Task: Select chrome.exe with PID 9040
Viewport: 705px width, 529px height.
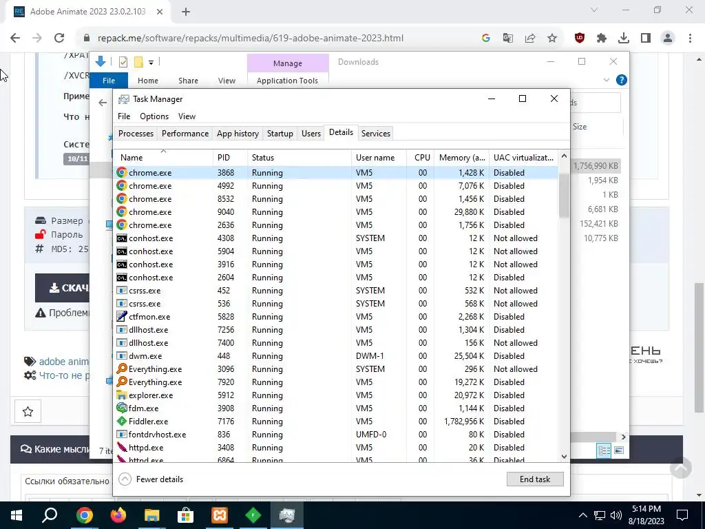Action: 336,212
